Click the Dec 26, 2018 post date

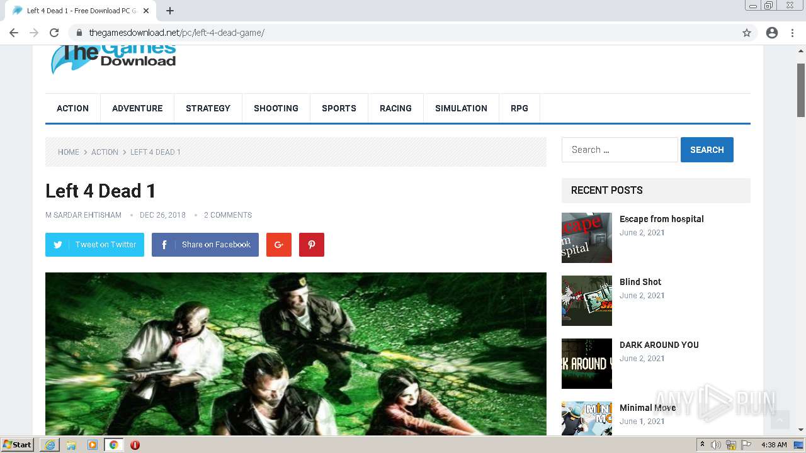point(162,215)
